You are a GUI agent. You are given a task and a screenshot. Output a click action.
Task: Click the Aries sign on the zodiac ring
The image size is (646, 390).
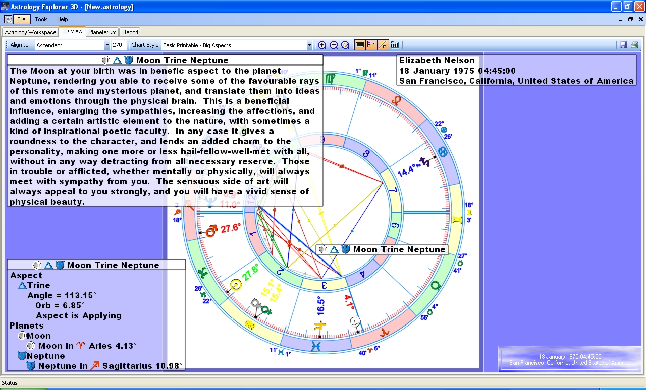pyautogui.click(x=385, y=333)
